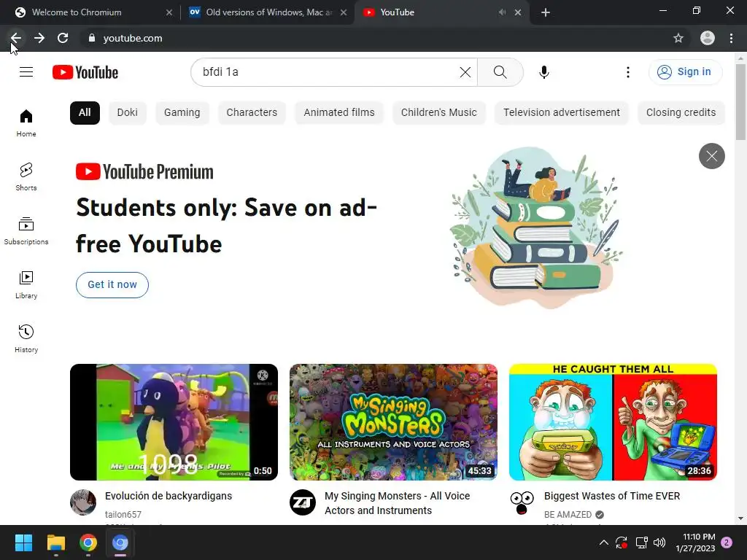Open Home in the sidebar

[x=26, y=122]
